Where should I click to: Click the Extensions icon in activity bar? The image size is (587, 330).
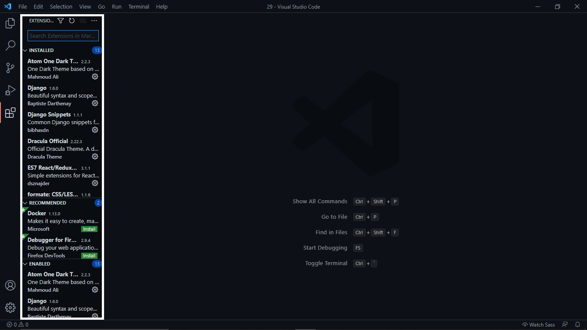pyautogui.click(x=10, y=113)
